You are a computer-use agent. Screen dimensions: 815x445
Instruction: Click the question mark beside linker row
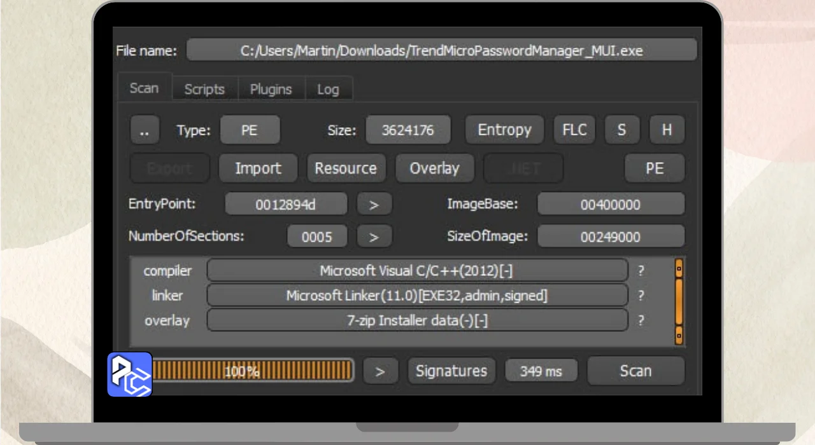click(x=641, y=296)
